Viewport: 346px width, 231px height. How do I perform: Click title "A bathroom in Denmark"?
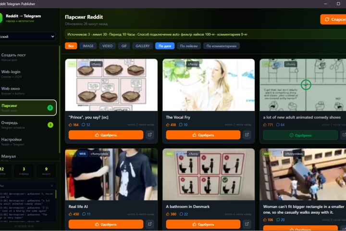click(x=188, y=206)
